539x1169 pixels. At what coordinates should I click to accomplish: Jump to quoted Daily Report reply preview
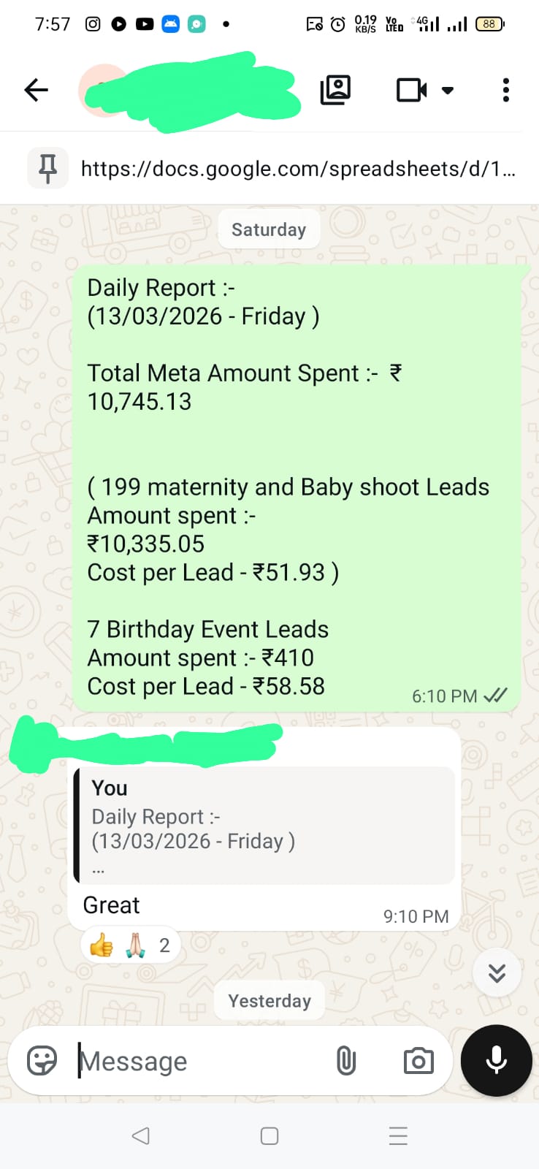264,826
